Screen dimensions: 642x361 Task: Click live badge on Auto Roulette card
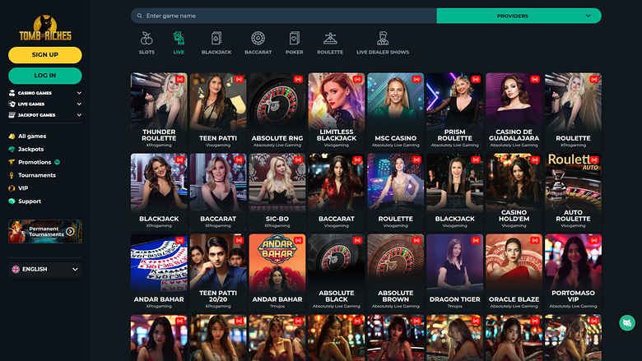[x=594, y=160]
